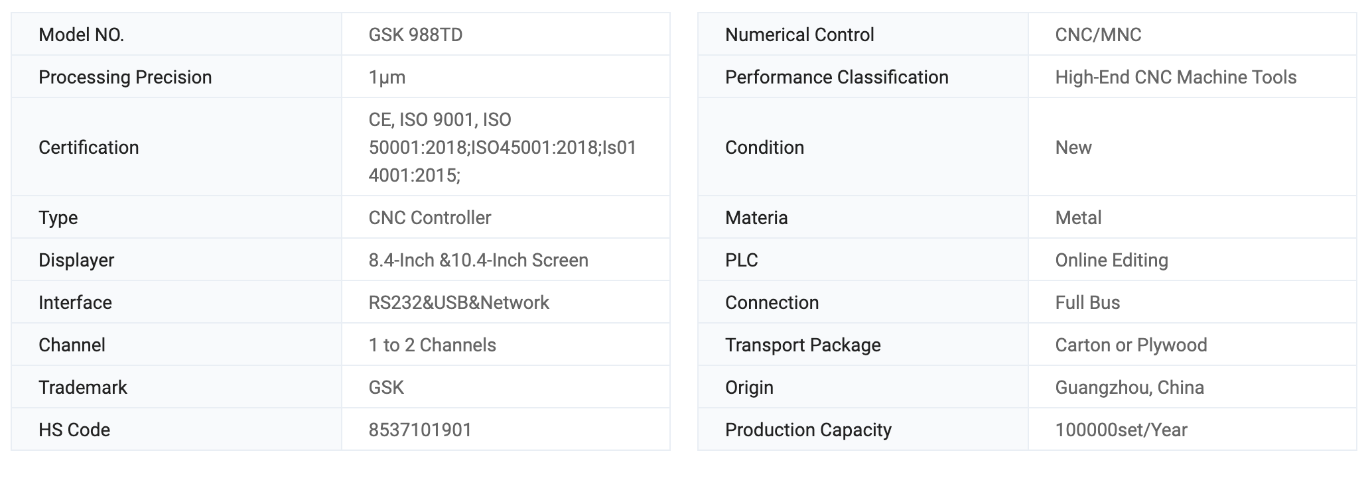Select the 1 to 2 Channels value
This screenshot has height=480, width=1372.
point(432,345)
